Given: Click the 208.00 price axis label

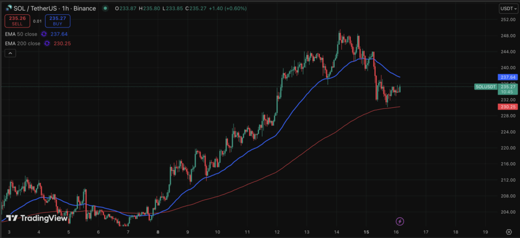Looking at the screenshot, I should tap(508, 196).
